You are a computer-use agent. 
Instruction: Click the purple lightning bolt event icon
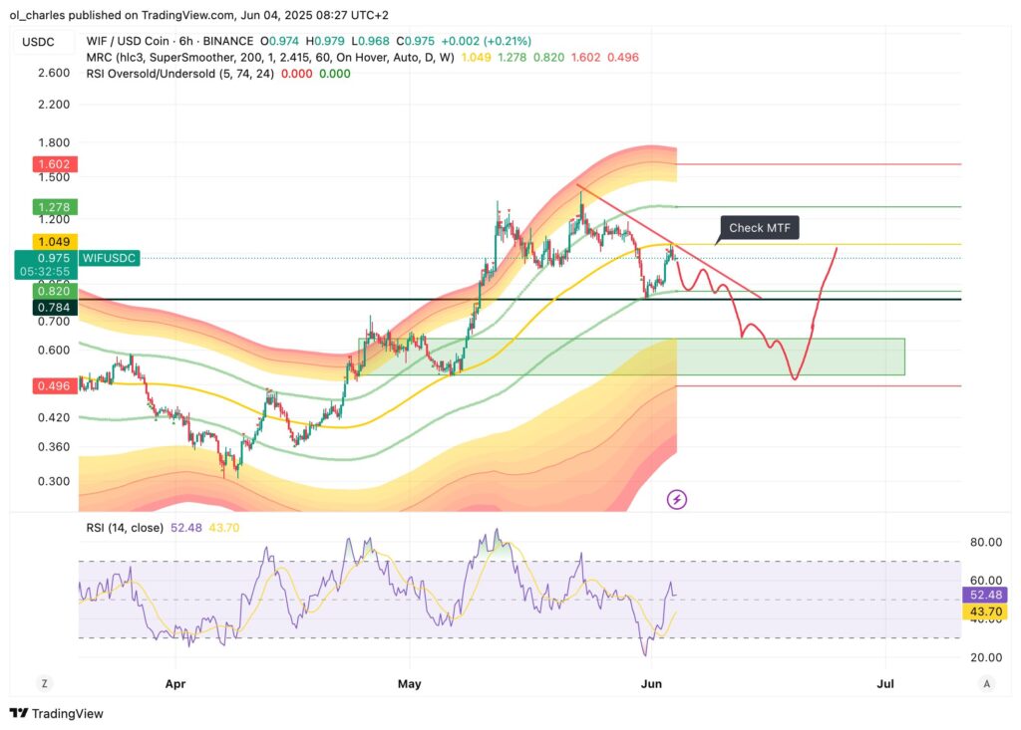point(677,499)
